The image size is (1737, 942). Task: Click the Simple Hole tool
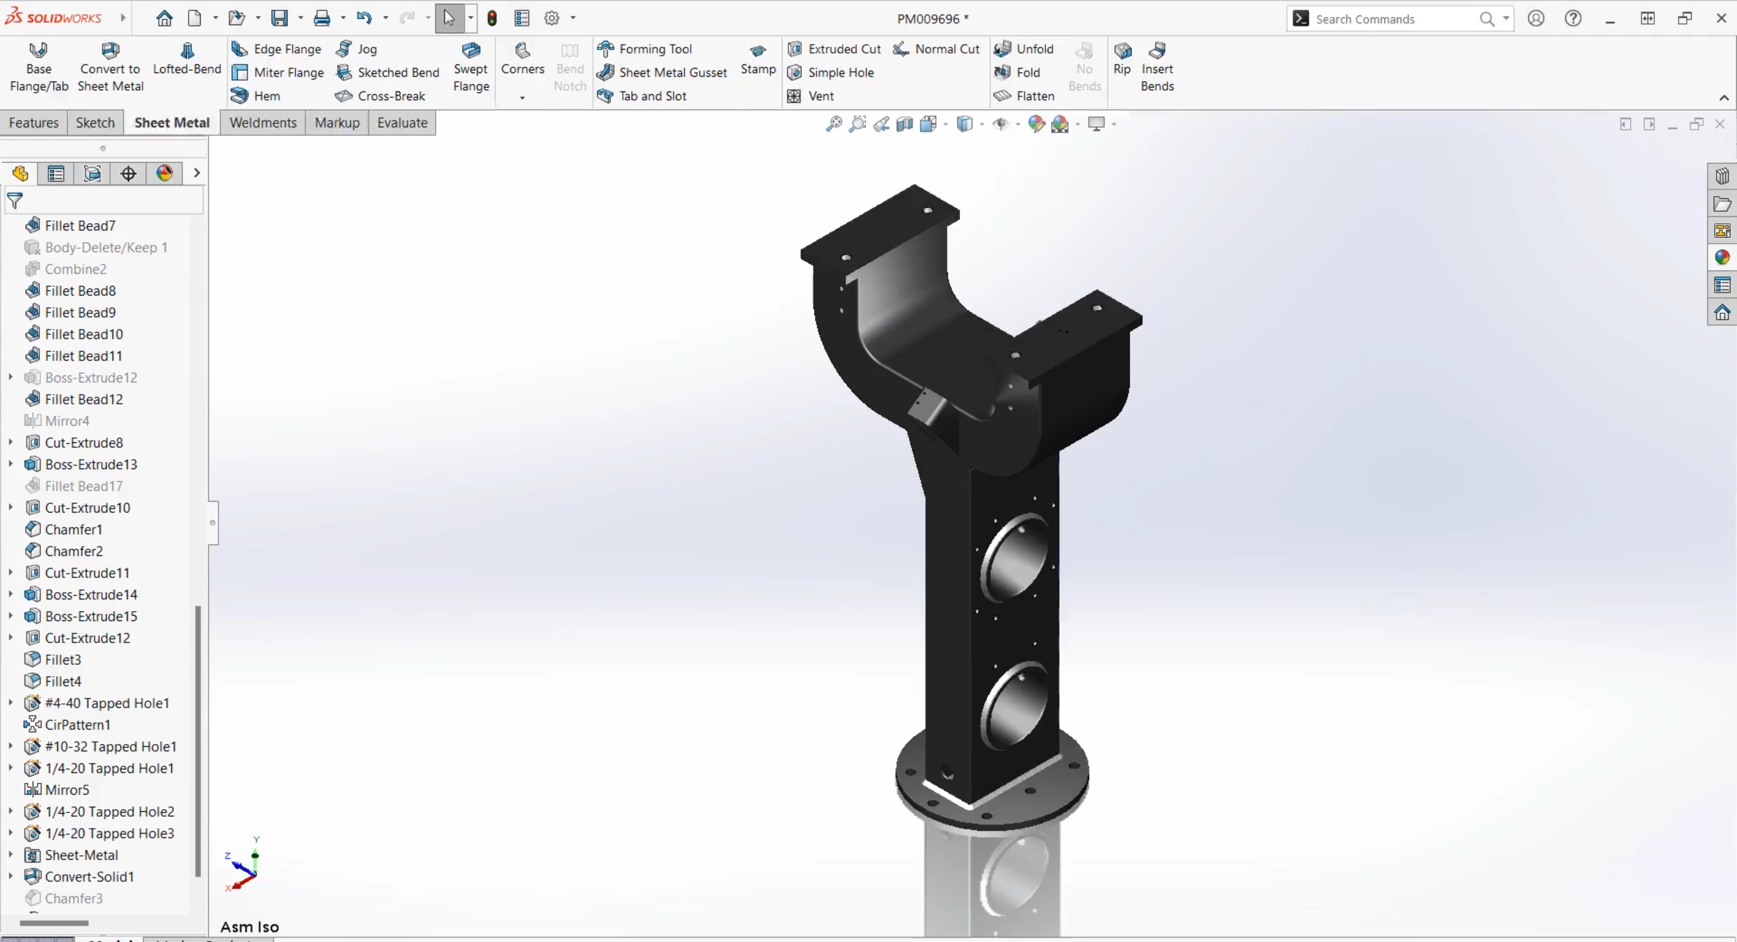[x=831, y=73]
